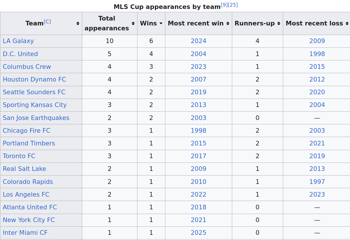
Task: Sort by Most recent loss arrows
Action: 347,23
